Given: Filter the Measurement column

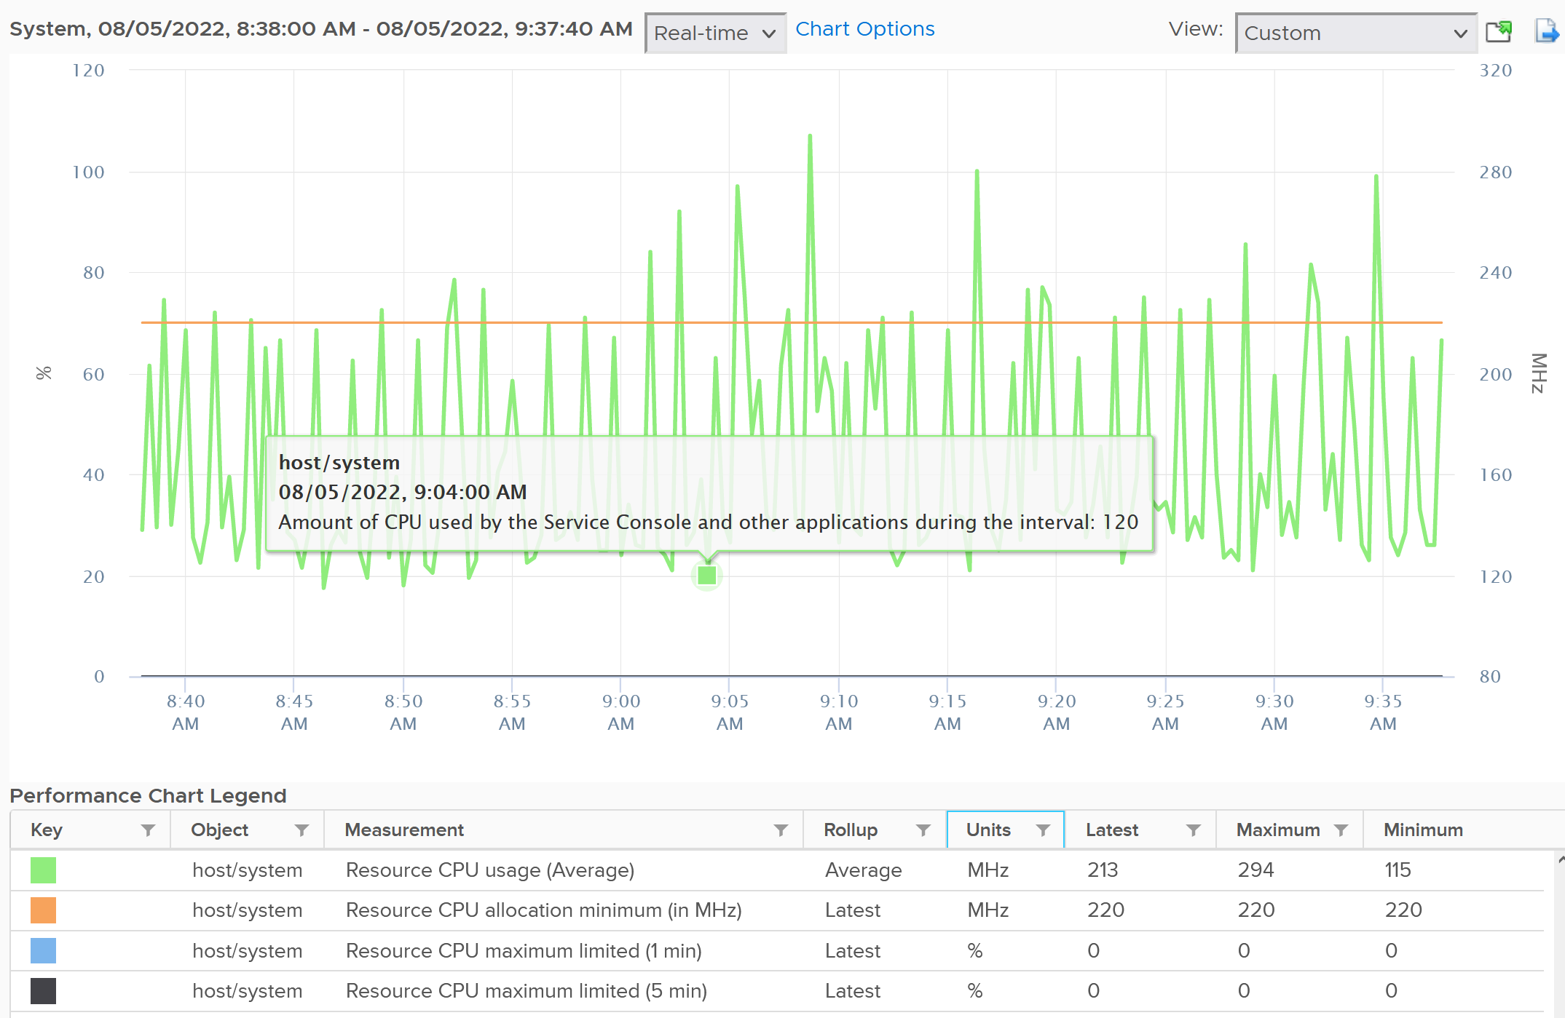Looking at the screenshot, I should [x=781, y=830].
